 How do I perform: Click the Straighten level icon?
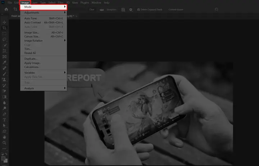coord(101,10)
